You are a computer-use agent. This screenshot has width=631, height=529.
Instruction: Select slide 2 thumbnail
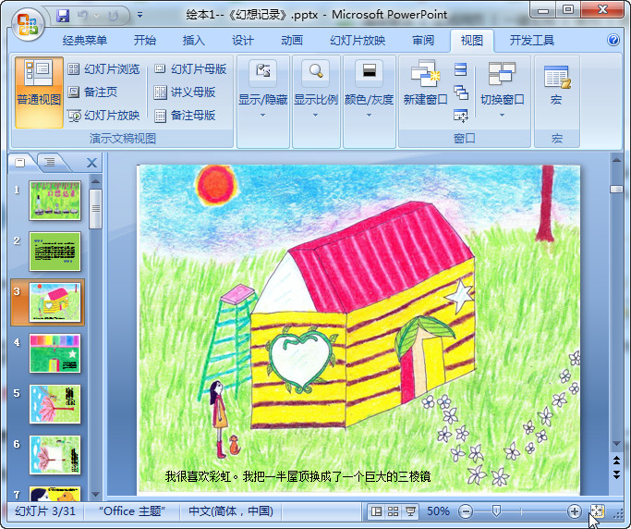[x=55, y=252]
